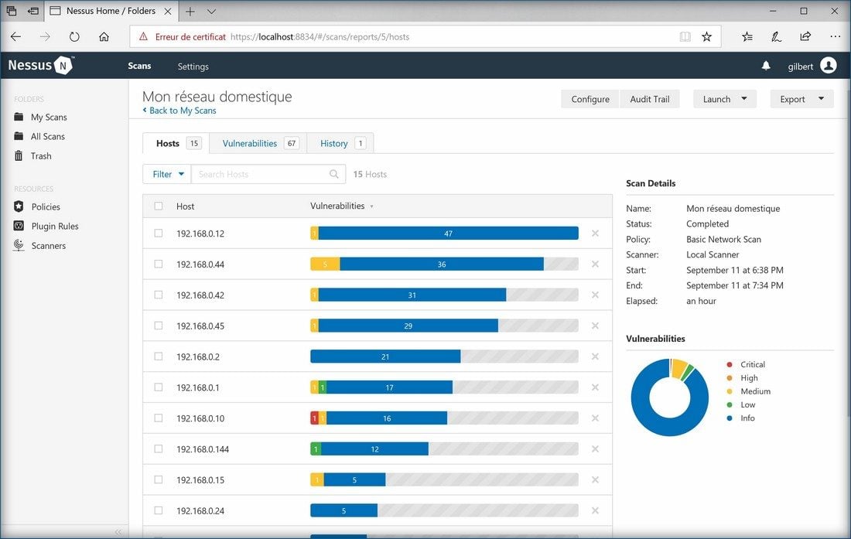Remove host 192.168.0.12 with X icon
851x539 pixels.
tap(595, 233)
